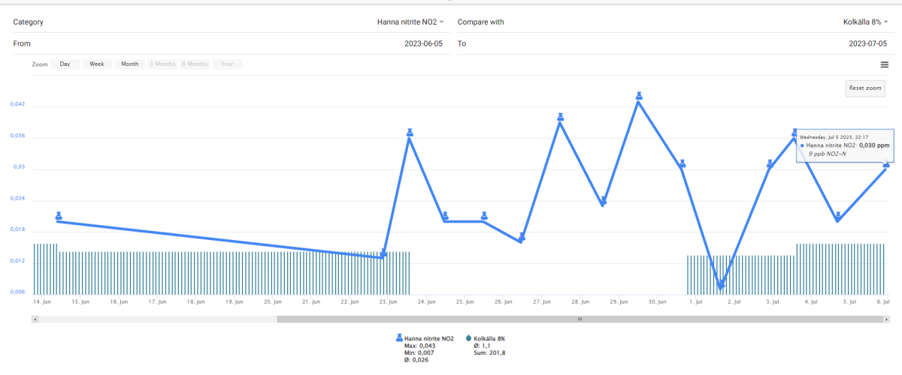Click the 25. Jun x-axis label
The image size is (902, 375).
[466, 302]
